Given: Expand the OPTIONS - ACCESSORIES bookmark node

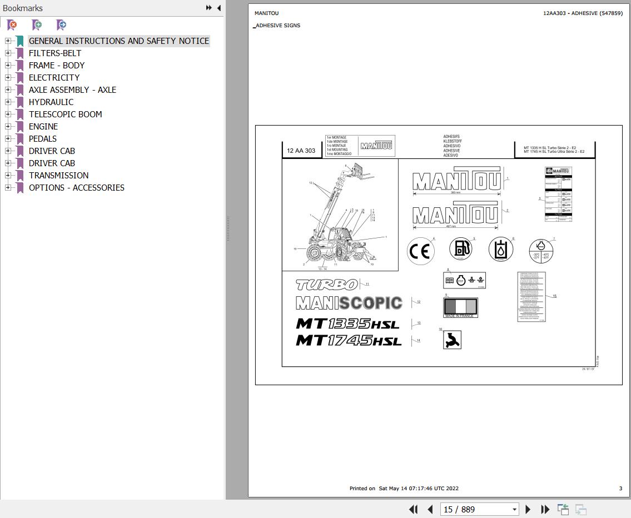Looking at the screenshot, I should pos(8,188).
